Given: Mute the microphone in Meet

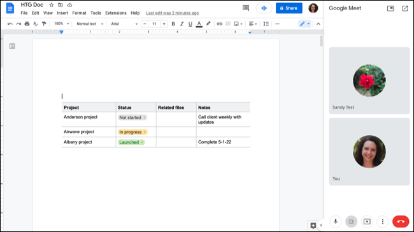Looking at the screenshot, I should coord(336,221).
